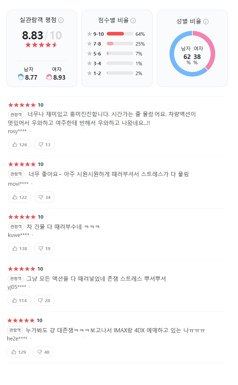The width and height of the screenshot is (238, 385).
Task: Click the female face icon by 8.93
Action: click(x=49, y=77)
